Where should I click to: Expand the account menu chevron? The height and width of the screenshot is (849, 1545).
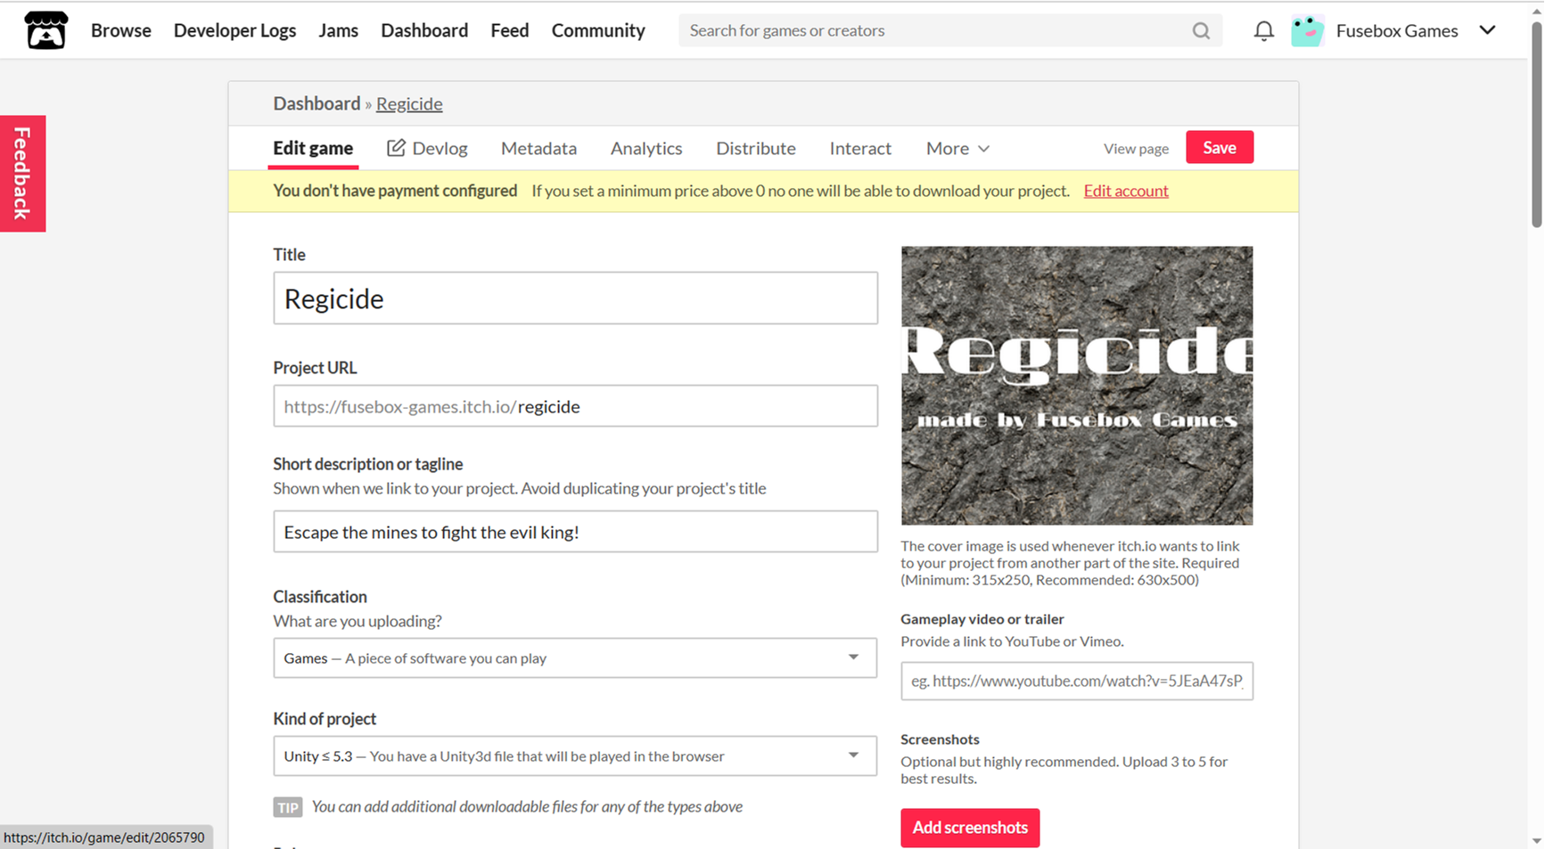pyautogui.click(x=1487, y=30)
